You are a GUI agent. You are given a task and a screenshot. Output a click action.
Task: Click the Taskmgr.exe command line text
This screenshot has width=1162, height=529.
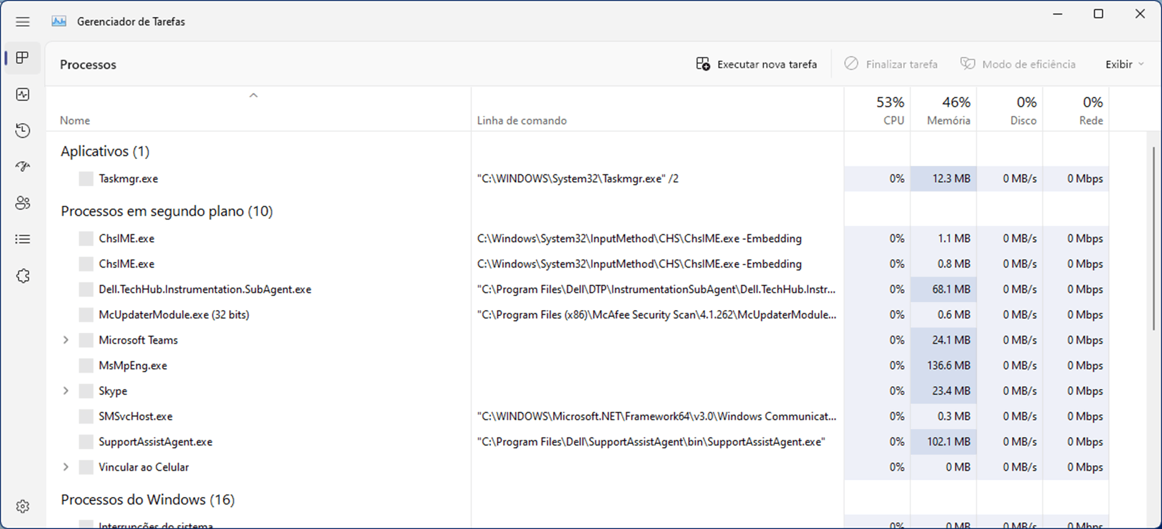578,179
